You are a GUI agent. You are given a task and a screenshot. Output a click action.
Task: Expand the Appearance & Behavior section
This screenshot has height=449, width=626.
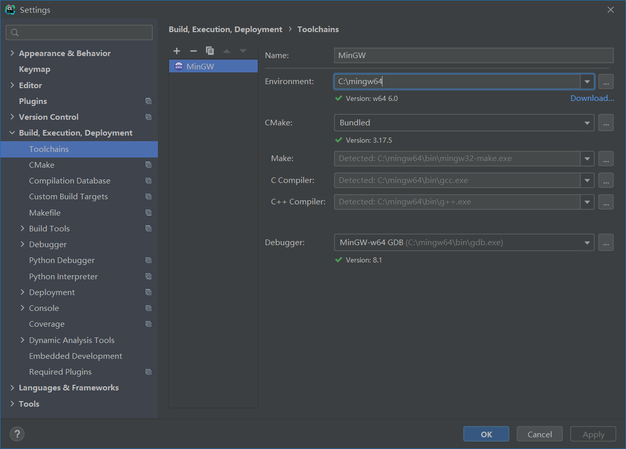pyautogui.click(x=12, y=54)
